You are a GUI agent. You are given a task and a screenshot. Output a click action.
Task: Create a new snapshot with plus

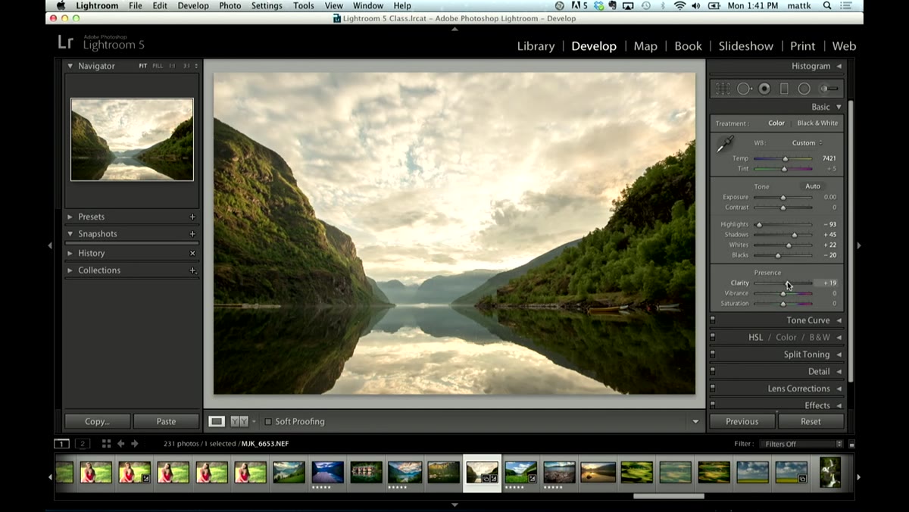pyautogui.click(x=192, y=234)
